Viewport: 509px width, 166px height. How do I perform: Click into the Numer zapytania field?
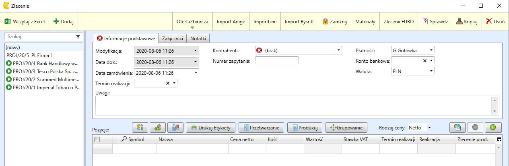click(x=277, y=61)
